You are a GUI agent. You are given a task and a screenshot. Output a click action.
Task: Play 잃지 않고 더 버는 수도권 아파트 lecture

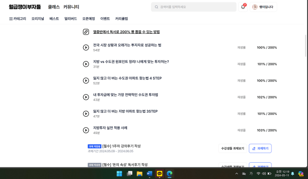click(x=86, y=81)
